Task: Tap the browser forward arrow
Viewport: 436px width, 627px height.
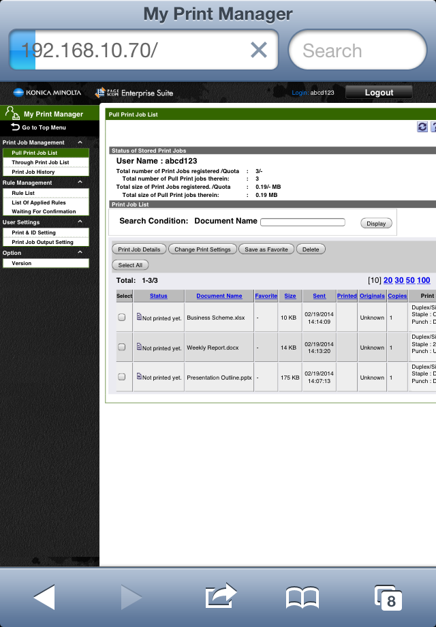Action: click(x=131, y=597)
